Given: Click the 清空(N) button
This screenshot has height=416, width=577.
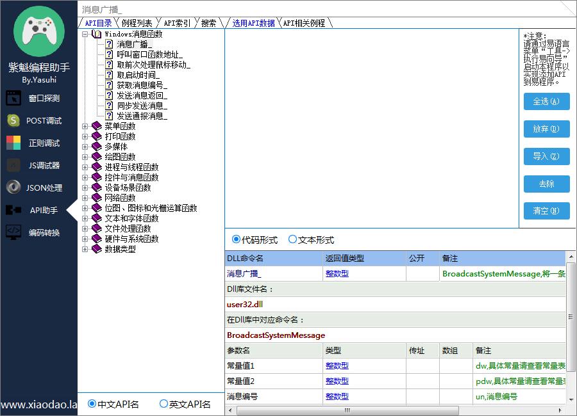Looking at the screenshot, I should 546,211.
